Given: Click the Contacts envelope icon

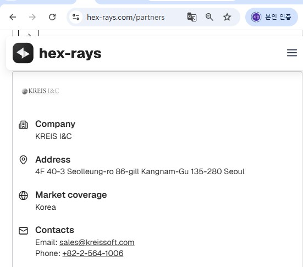Looking at the screenshot, I should (24, 231).
